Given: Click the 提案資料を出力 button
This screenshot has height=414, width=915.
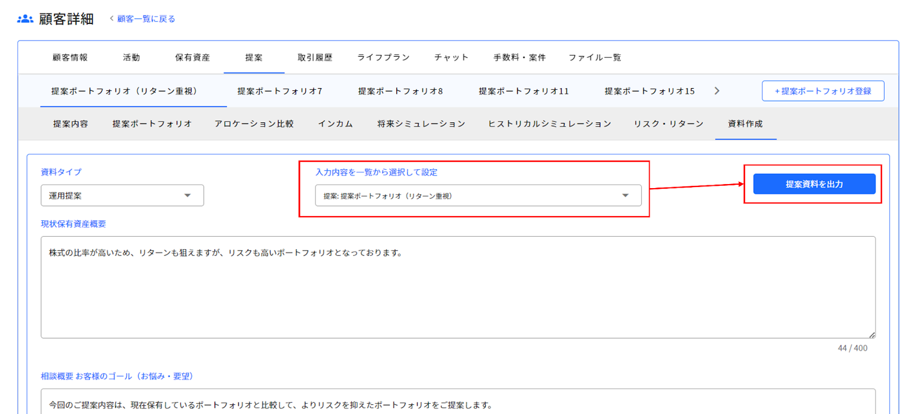Looking at the screenshot, I should pyautogui.click(x=814, y=184).
